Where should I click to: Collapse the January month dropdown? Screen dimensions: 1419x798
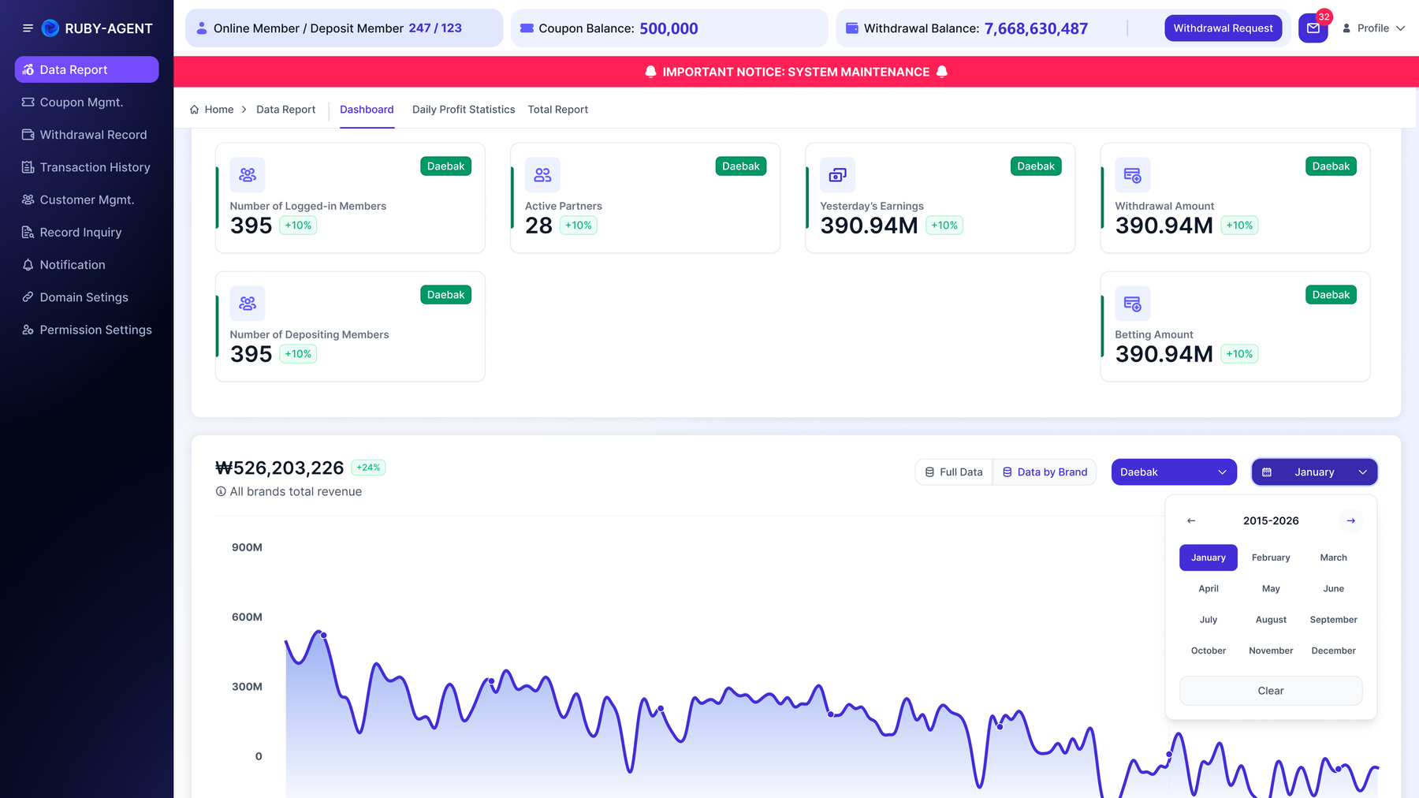1314,472
